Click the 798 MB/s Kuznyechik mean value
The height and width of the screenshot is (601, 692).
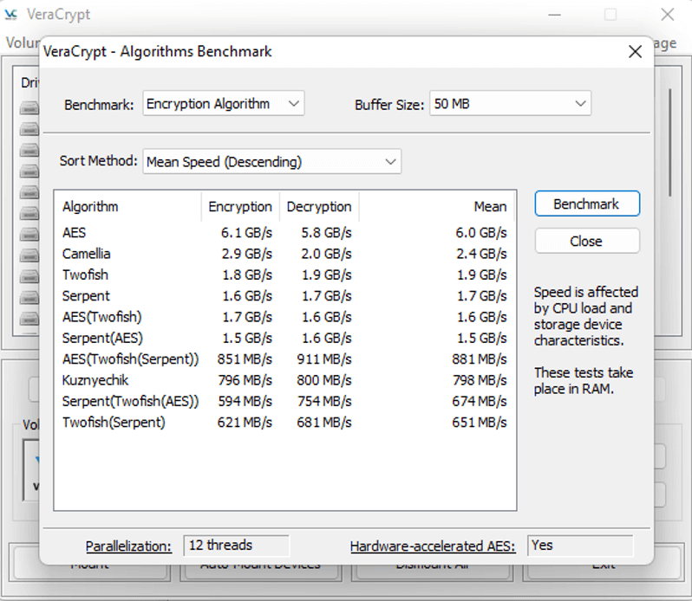(480, 380)
